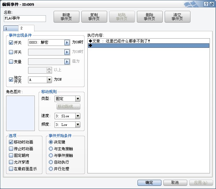Open switch selector arrow for 0003: 解密

point(67,42)
